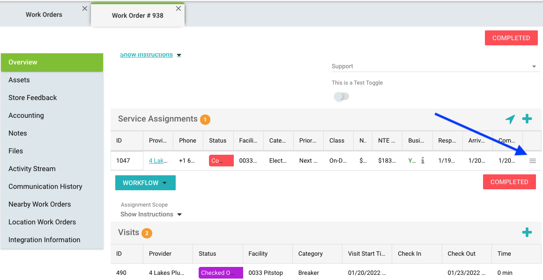Close the Work Orders tab

[x=84, y=8]
